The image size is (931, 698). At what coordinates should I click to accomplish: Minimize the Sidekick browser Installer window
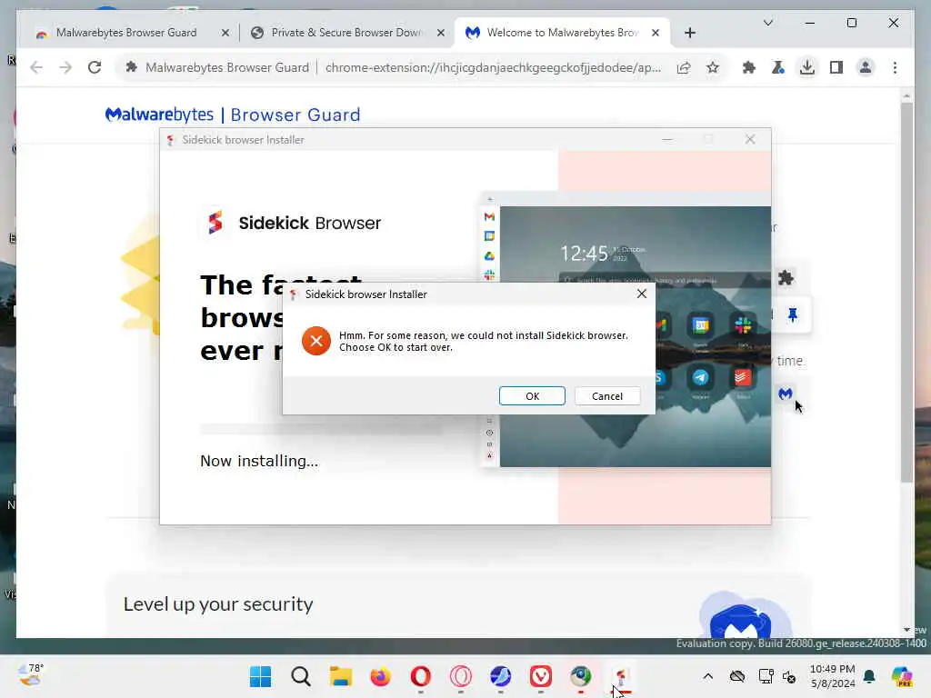[x=667, y=139]
